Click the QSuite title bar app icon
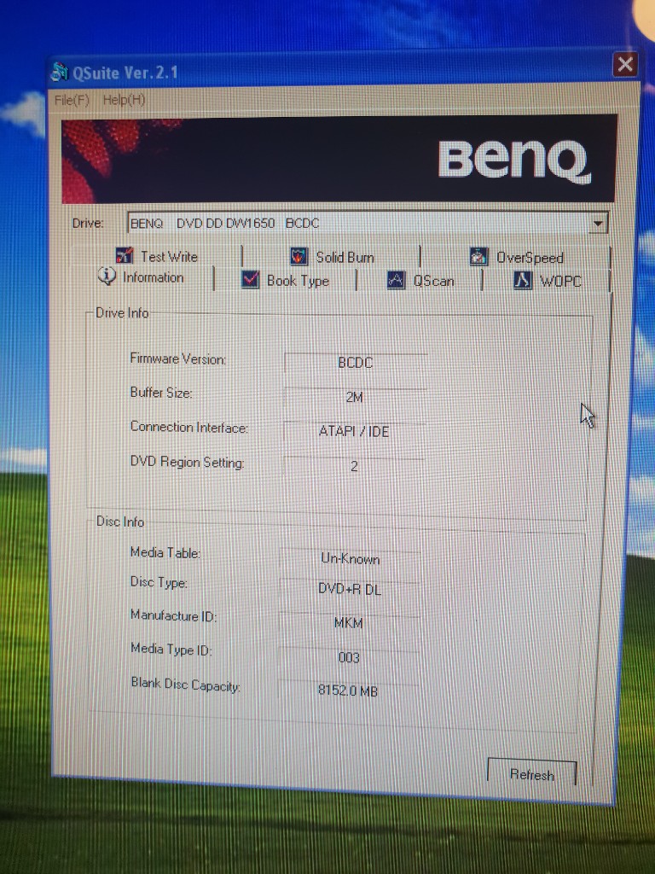The image size is (655, 874). tap(59, 72)
